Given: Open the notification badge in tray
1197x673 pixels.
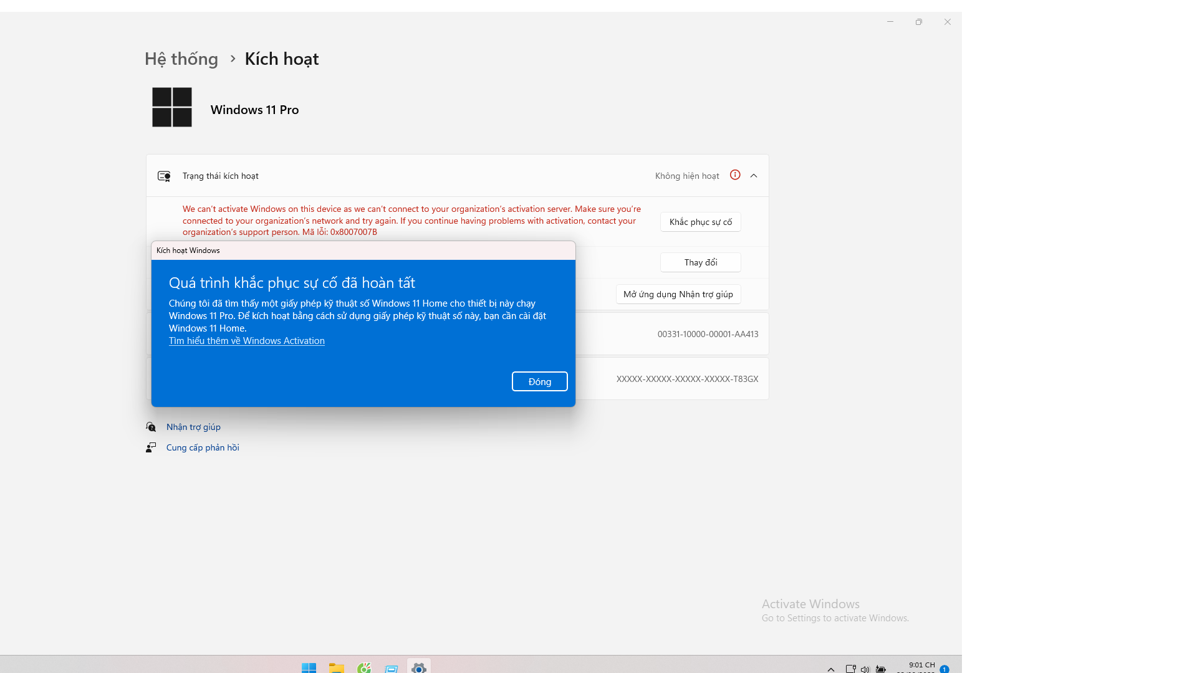Looking at the screenshot, I should click(x=944, y=669).
